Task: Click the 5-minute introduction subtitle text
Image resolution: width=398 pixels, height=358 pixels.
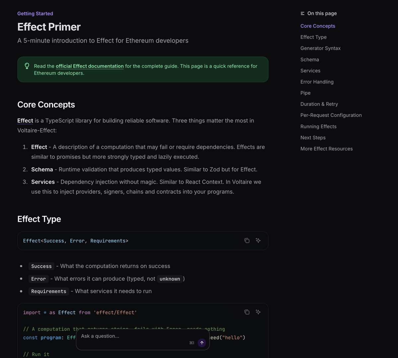Action: (x=103, y=41)
